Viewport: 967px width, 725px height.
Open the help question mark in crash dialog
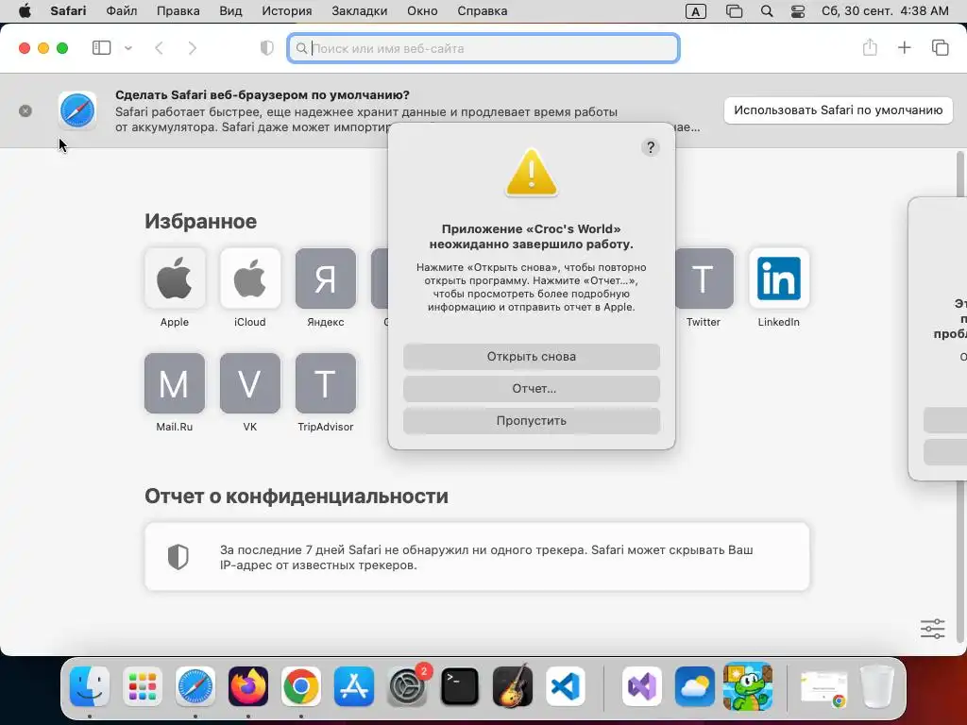click(x=650, y=147)
